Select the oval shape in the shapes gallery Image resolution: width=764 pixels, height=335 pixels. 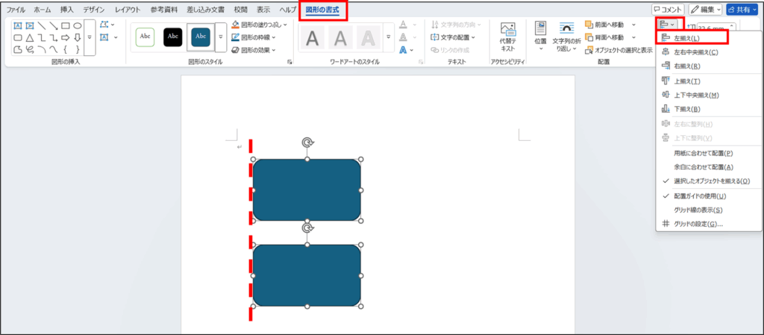click(x=77, y=25)
